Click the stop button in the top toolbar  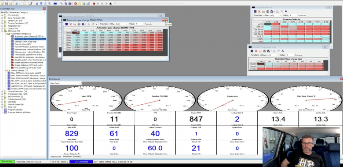[x=106, y=4]
